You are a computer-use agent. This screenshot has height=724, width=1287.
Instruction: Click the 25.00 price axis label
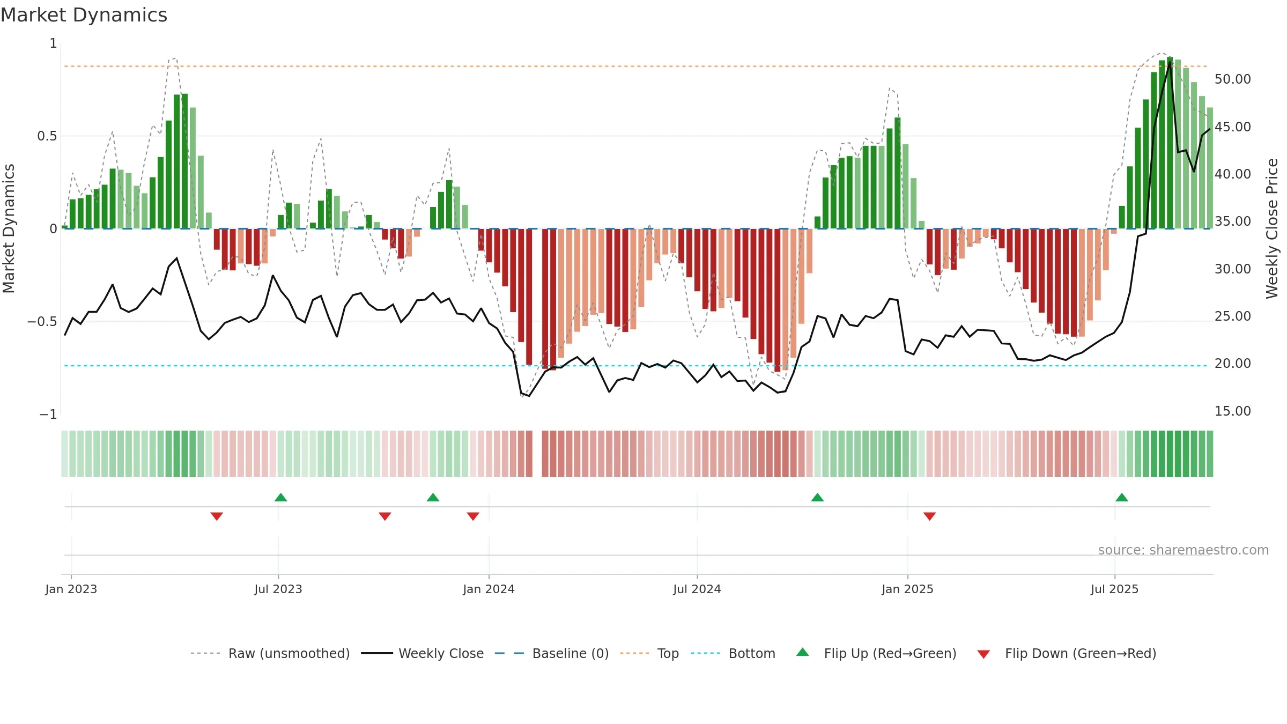[1232, 316]
